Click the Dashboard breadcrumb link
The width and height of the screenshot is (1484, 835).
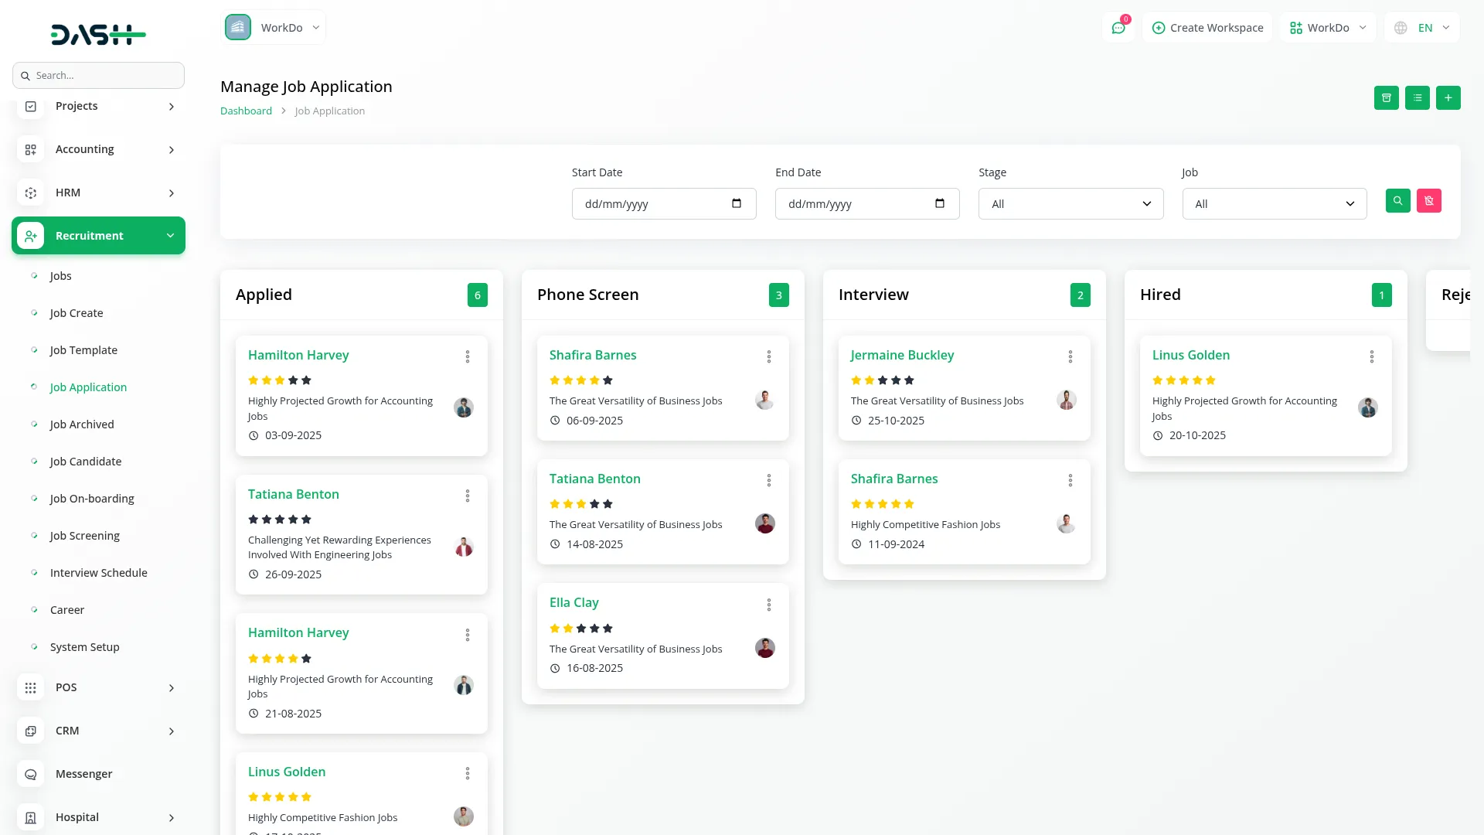coord(246,111)
